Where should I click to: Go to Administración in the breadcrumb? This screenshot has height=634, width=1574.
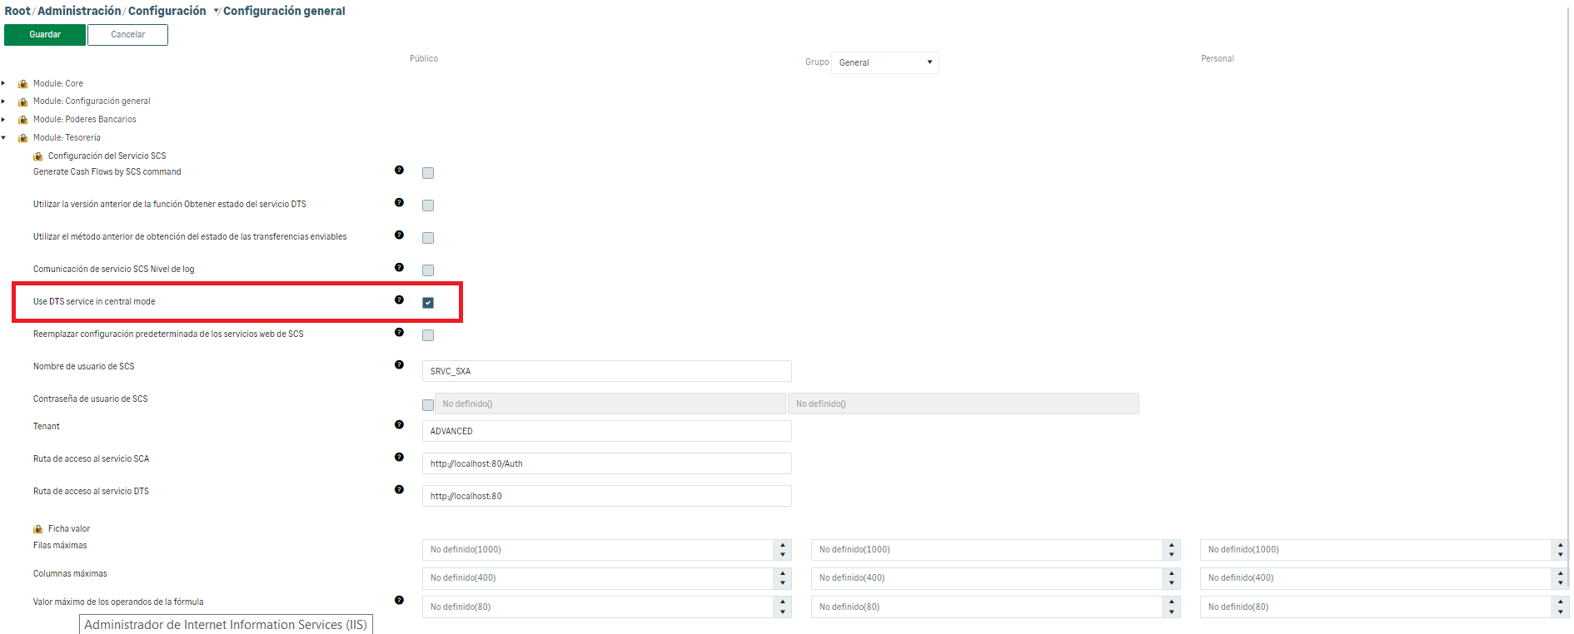(79, 11)
